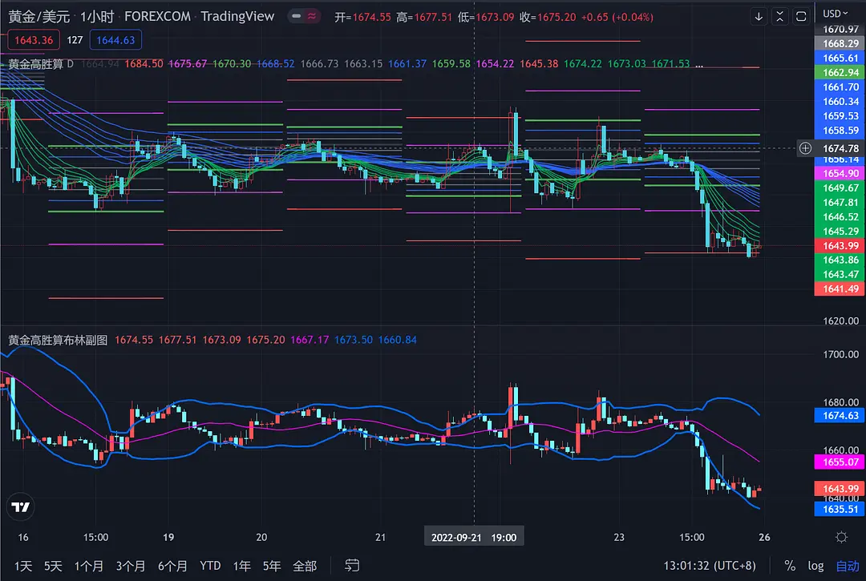Select the YTD time range
Screen dimensions: 866x581
point(210,566)
